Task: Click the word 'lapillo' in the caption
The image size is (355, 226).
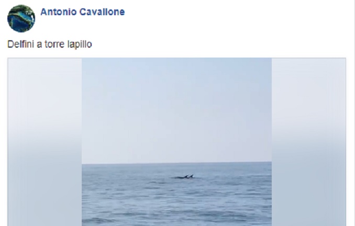Action: [80, 44]
